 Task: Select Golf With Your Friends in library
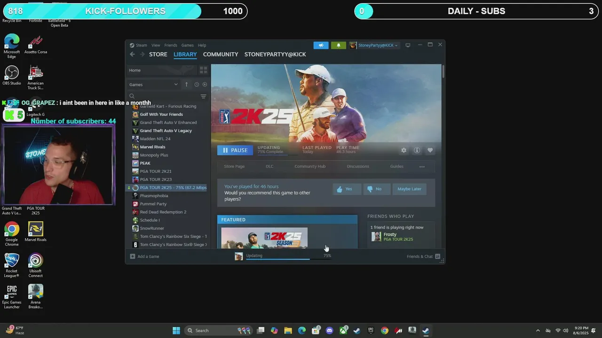161,115
